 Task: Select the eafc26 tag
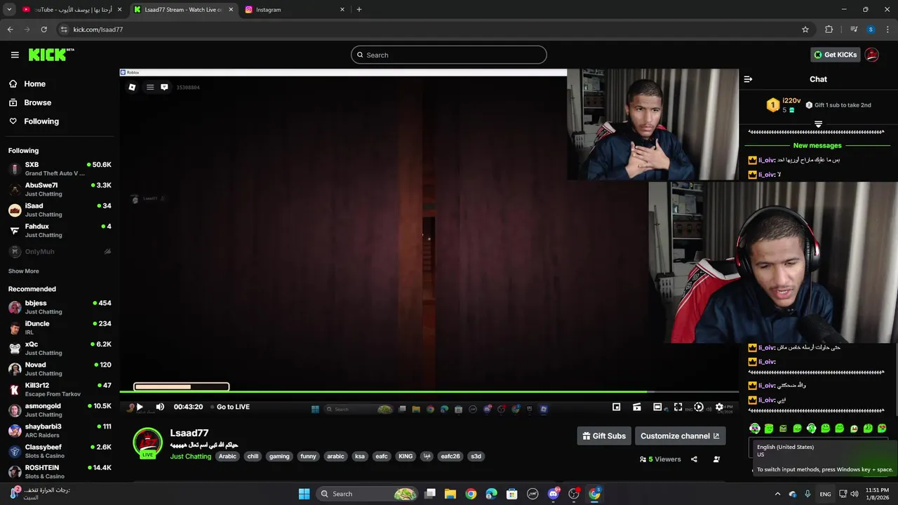[450, 456]
